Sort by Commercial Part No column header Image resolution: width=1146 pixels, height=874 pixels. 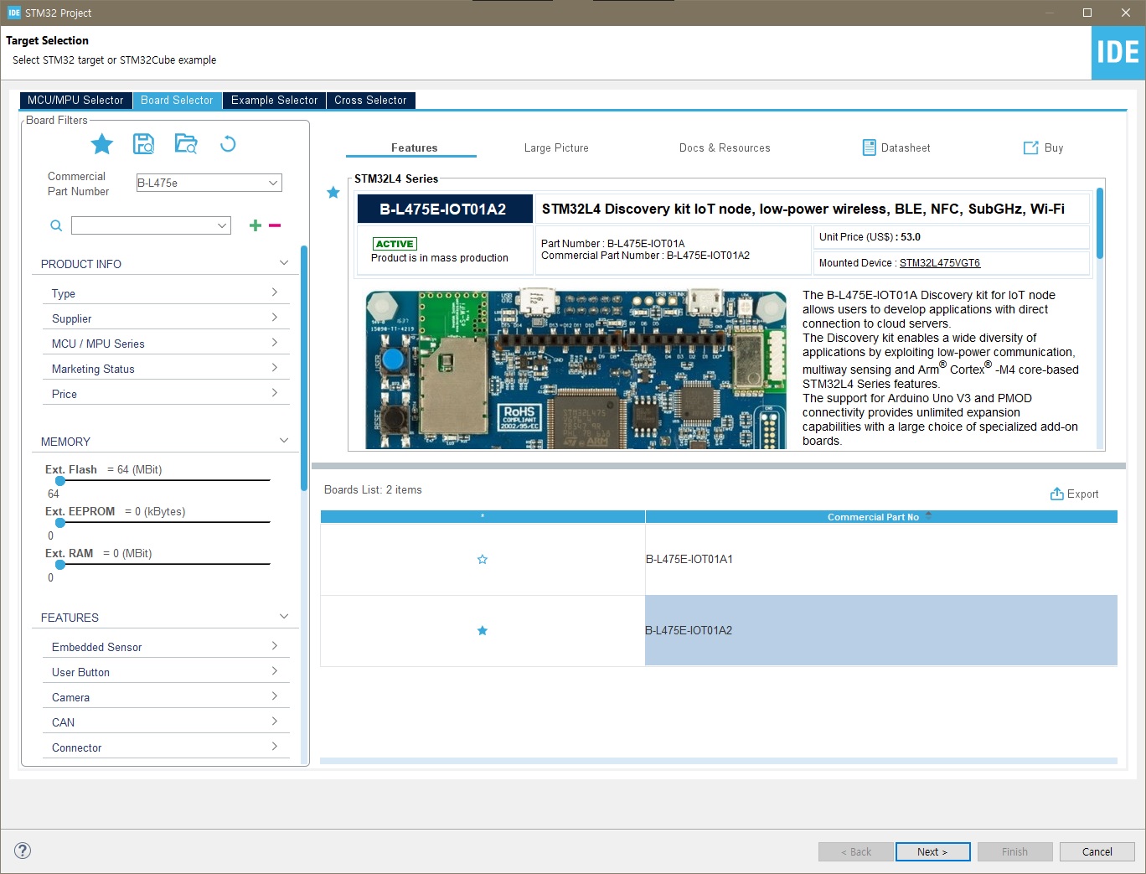point(880,517)
